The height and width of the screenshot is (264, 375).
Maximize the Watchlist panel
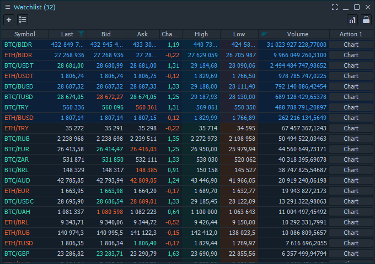357,7
